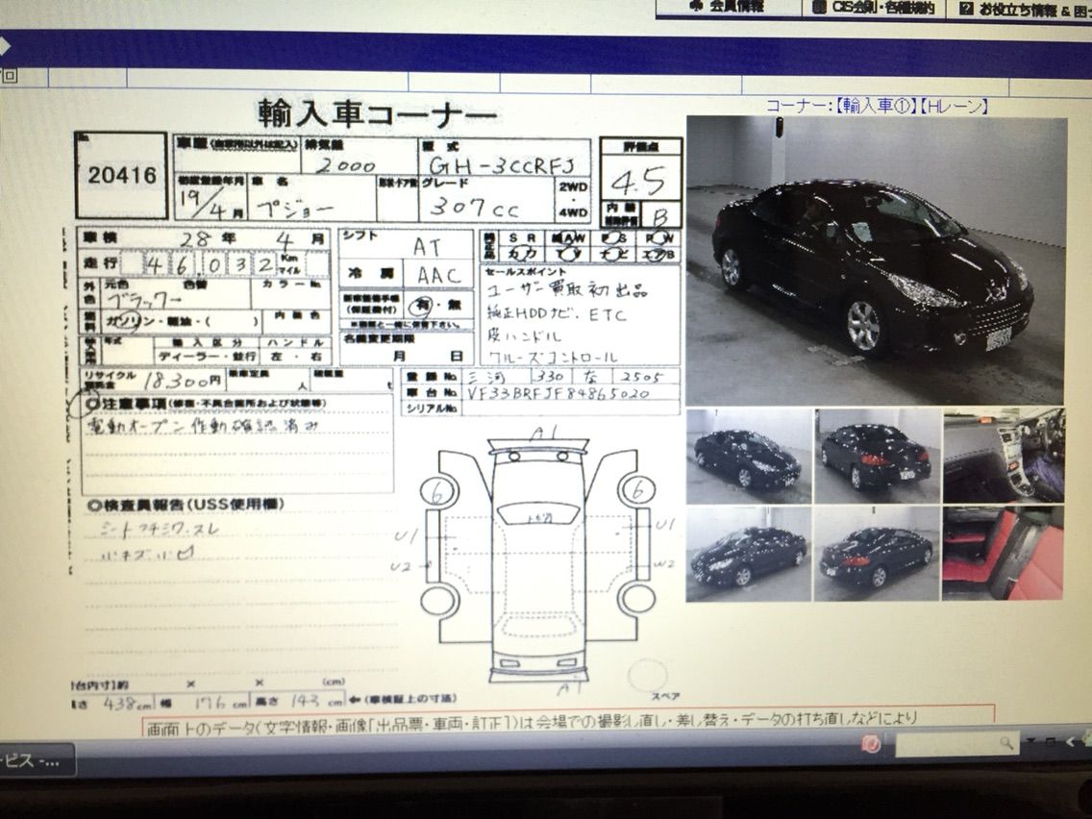Click the length value 438 cm
Image resolution: width=1092 pixels, height=819 pixels.
(x=129, y=703)
